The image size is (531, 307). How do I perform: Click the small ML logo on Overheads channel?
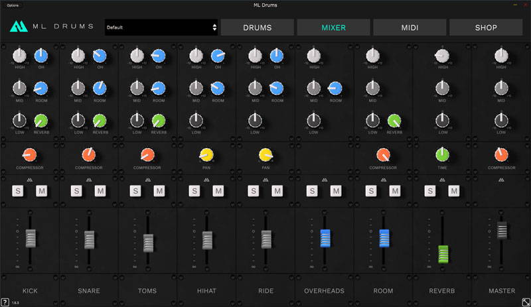325,180
